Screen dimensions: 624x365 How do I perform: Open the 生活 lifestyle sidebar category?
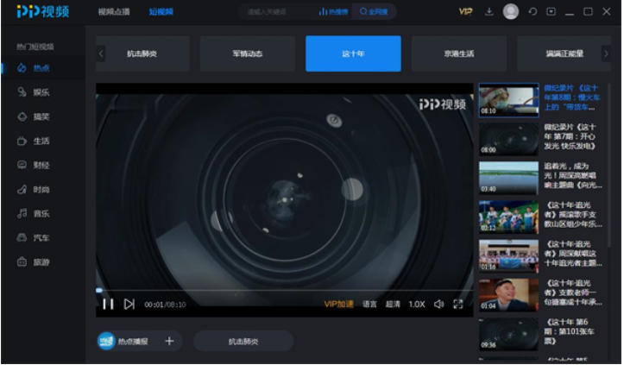tap(34, 141)
